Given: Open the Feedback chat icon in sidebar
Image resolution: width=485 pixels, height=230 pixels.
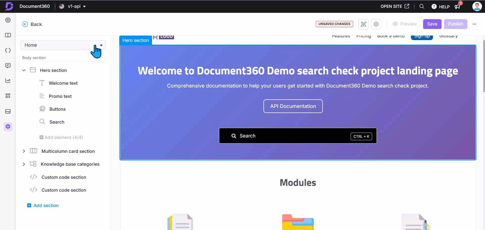Looking at the screenshot, I should 8,66.
